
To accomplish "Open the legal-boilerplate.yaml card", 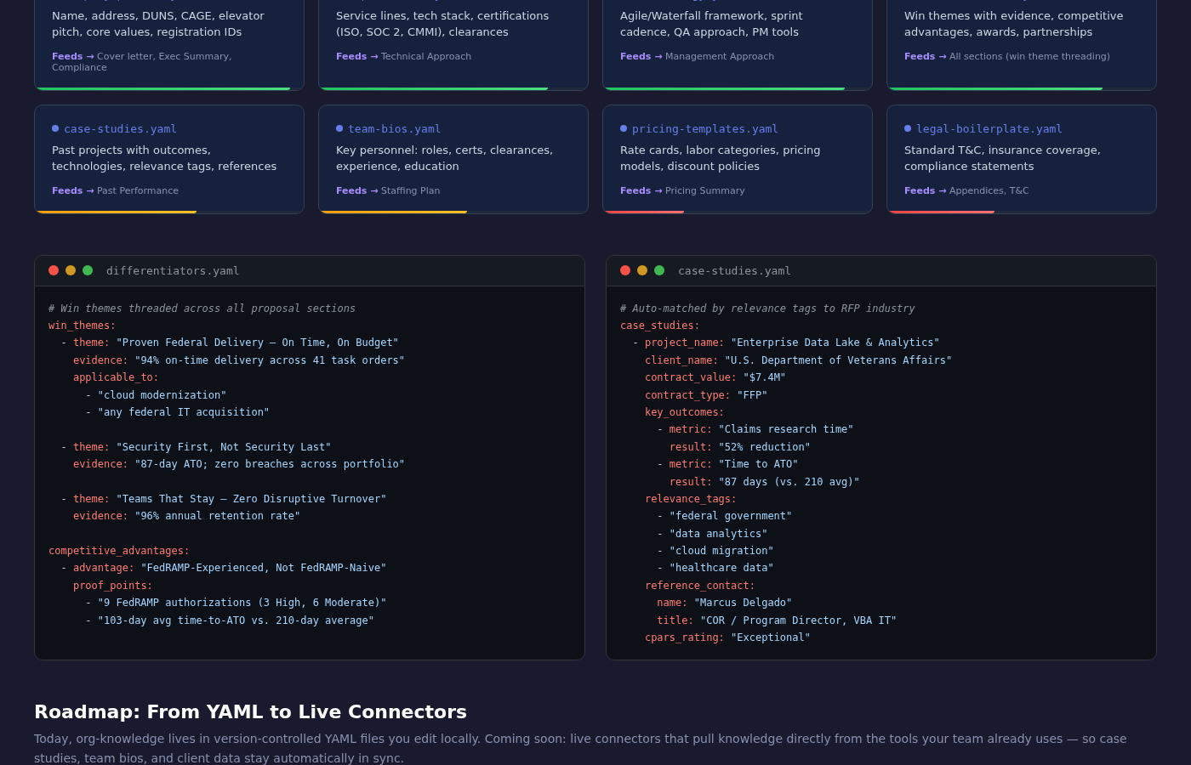I will click(1021, 159).
